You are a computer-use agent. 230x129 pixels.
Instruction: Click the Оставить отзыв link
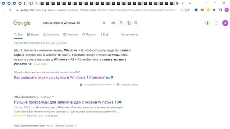coord(129,85)
